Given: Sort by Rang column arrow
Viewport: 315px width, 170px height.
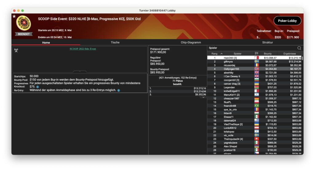Looking at the screenshot, I should tap(221, 54).
